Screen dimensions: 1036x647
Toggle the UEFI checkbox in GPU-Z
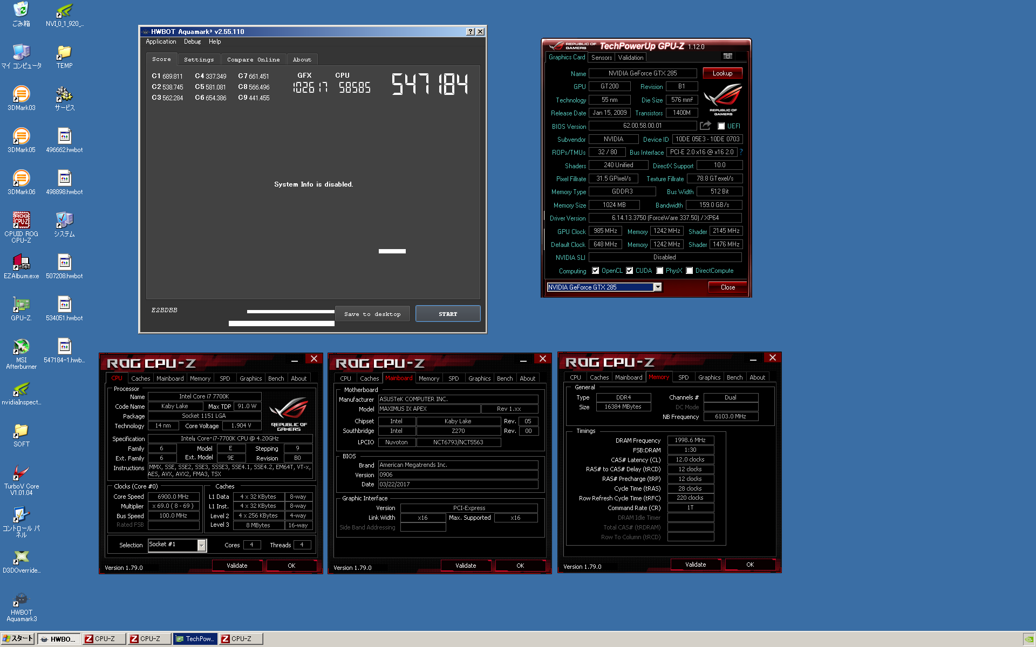pos(721,126)
